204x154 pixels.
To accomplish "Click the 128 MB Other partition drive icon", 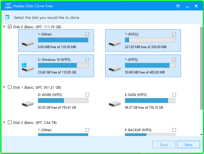I will click(27, 43).
